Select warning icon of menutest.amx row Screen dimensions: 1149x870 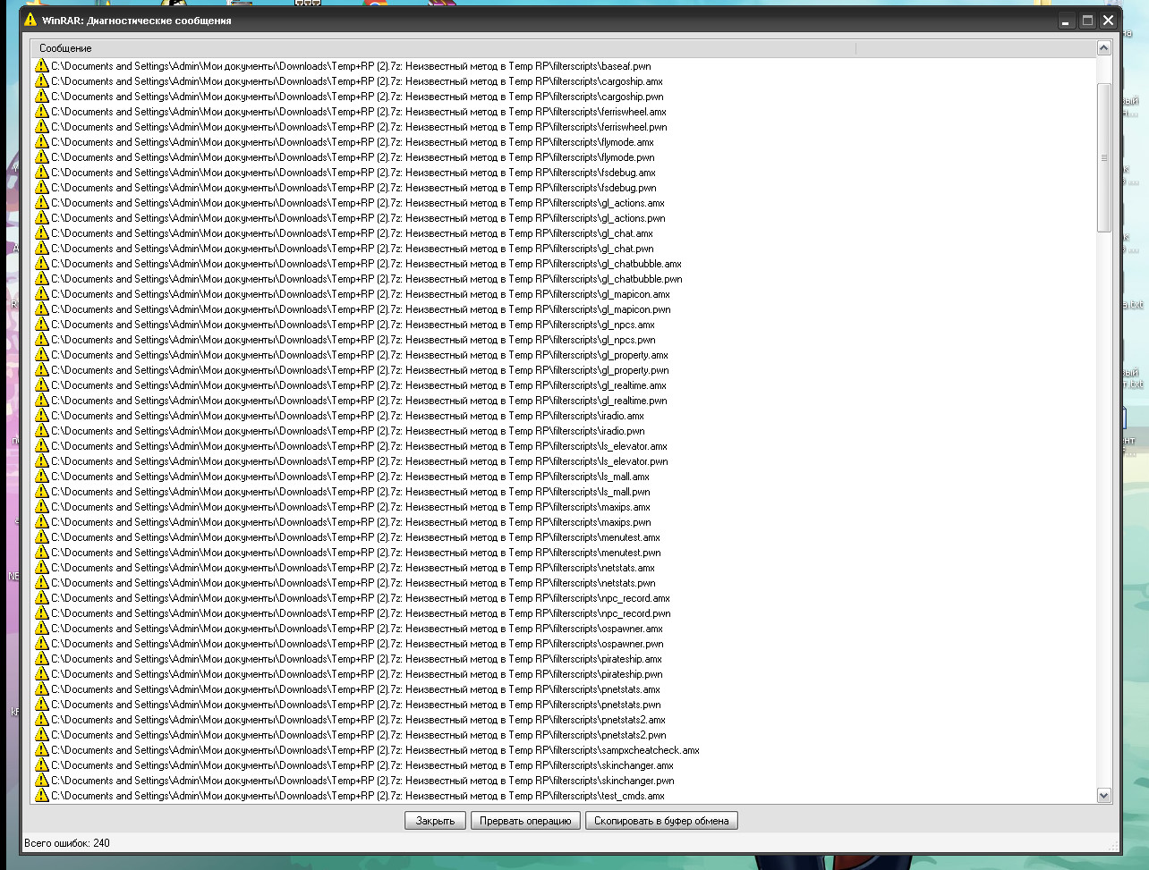point(42,537)
